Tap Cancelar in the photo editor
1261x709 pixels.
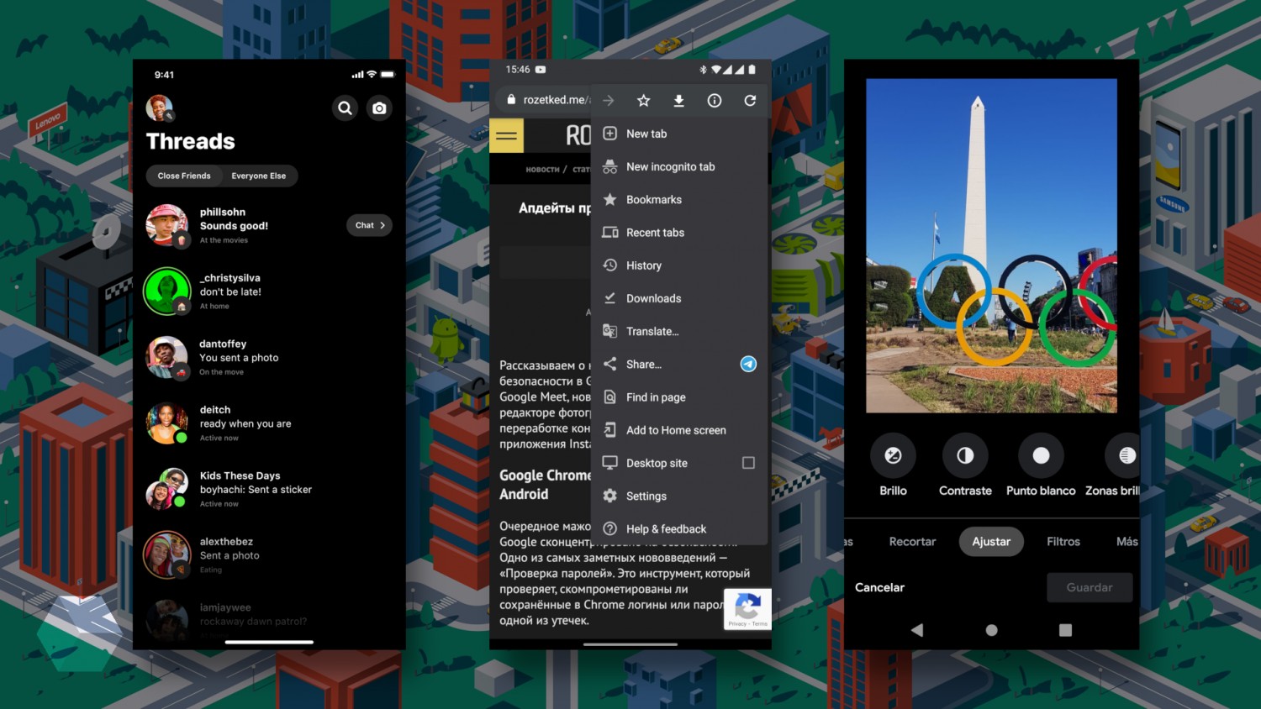point(879,587)
